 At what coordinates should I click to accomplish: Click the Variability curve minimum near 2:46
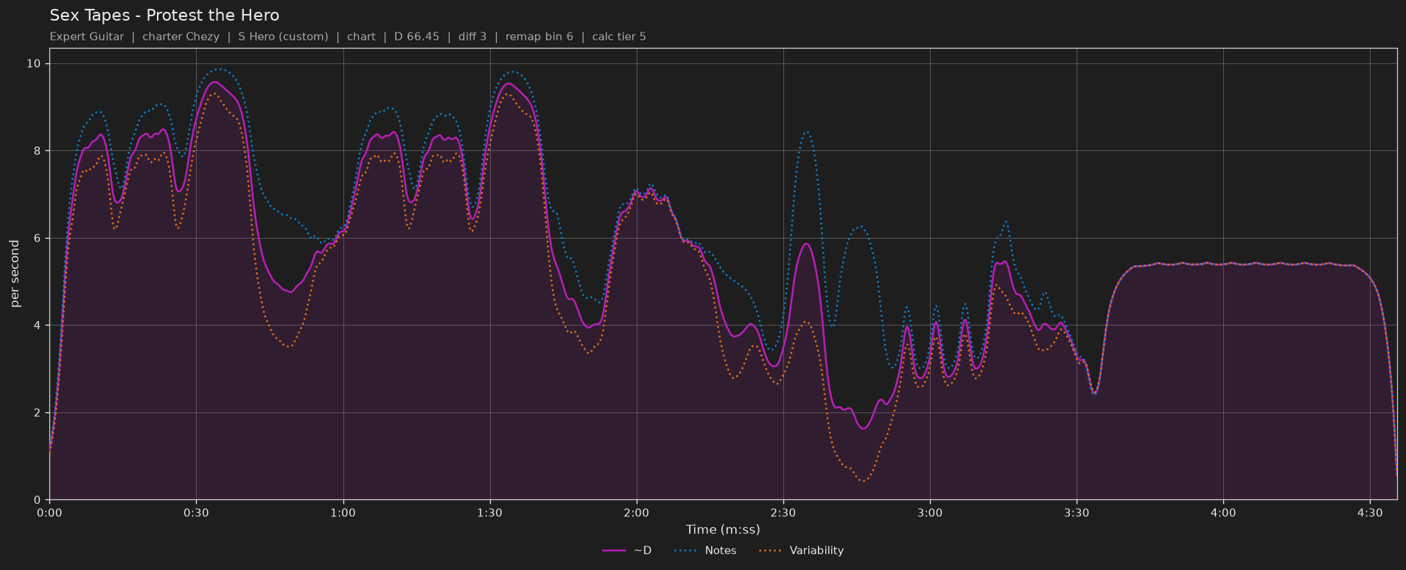pos(864,481)
